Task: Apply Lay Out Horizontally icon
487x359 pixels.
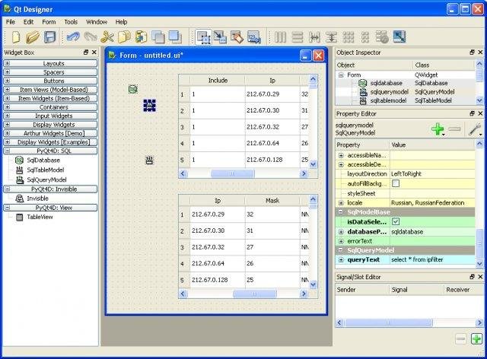Action: pyautogui.click(x=281, y=37)
